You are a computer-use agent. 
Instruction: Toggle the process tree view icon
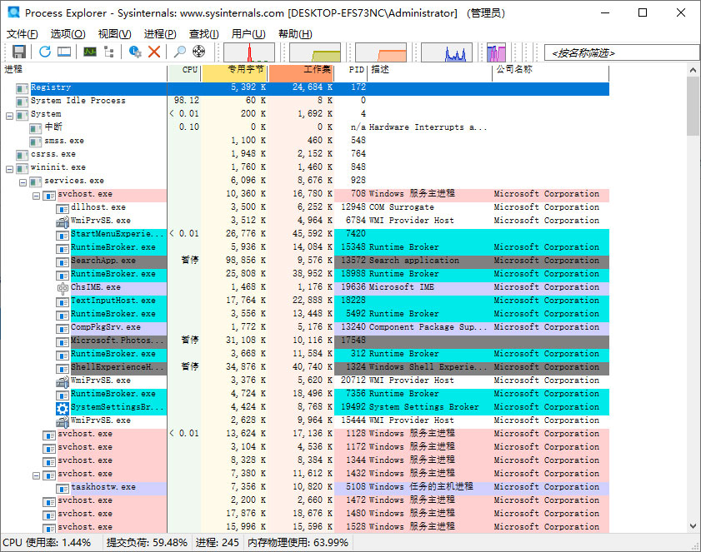(108, 52)
